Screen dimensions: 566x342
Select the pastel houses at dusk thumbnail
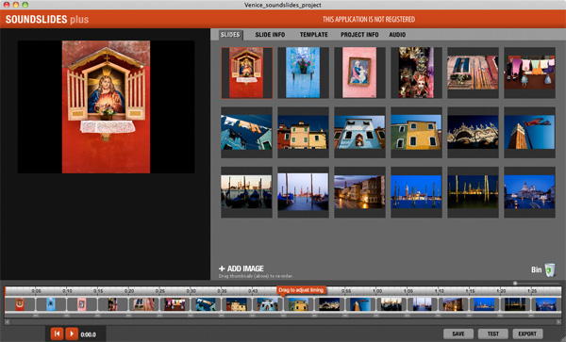303,132
